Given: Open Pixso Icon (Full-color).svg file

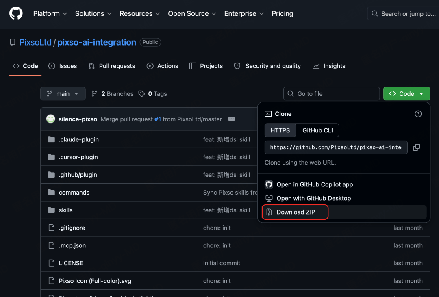Looking at the screenshot, I should (x=95, y=281).
